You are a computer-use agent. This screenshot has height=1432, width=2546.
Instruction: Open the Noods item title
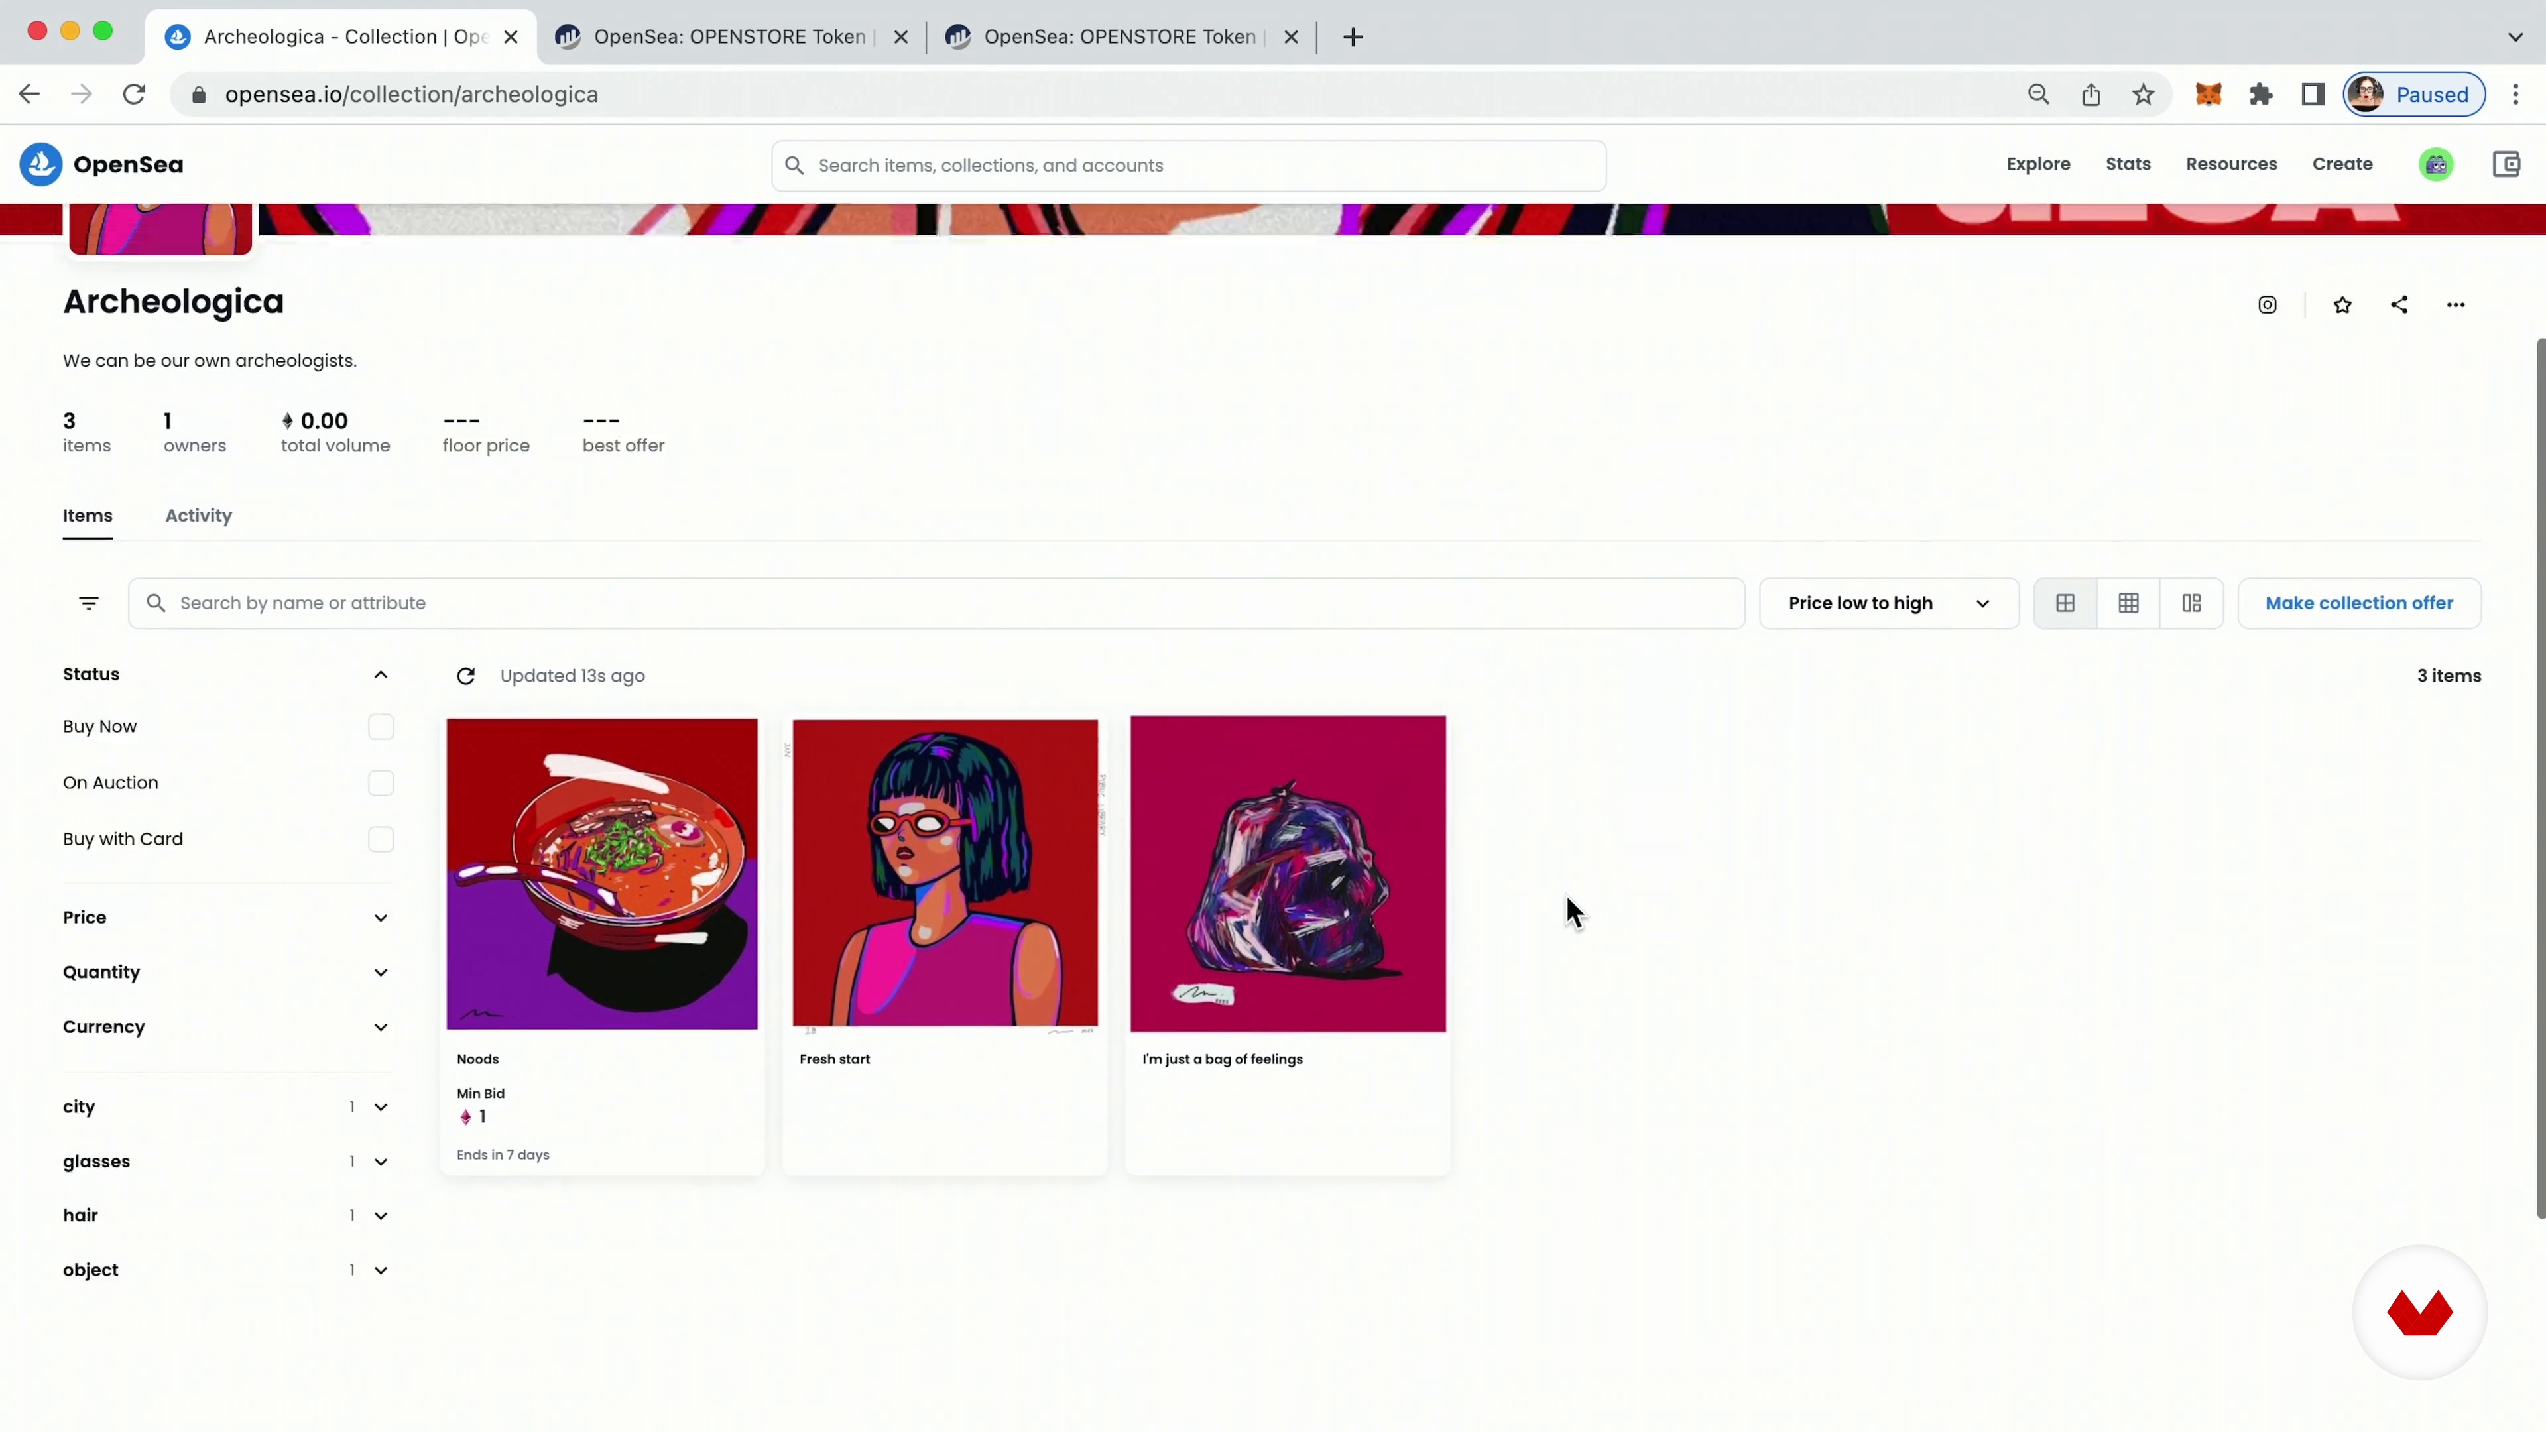click(x=477, y=1059)
